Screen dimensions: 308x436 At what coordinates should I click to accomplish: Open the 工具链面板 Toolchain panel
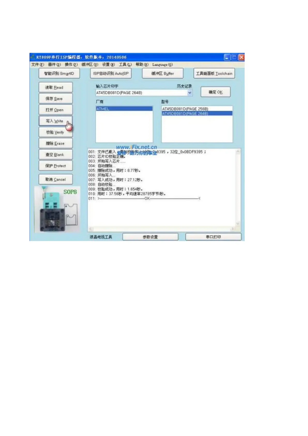point(214,73)
